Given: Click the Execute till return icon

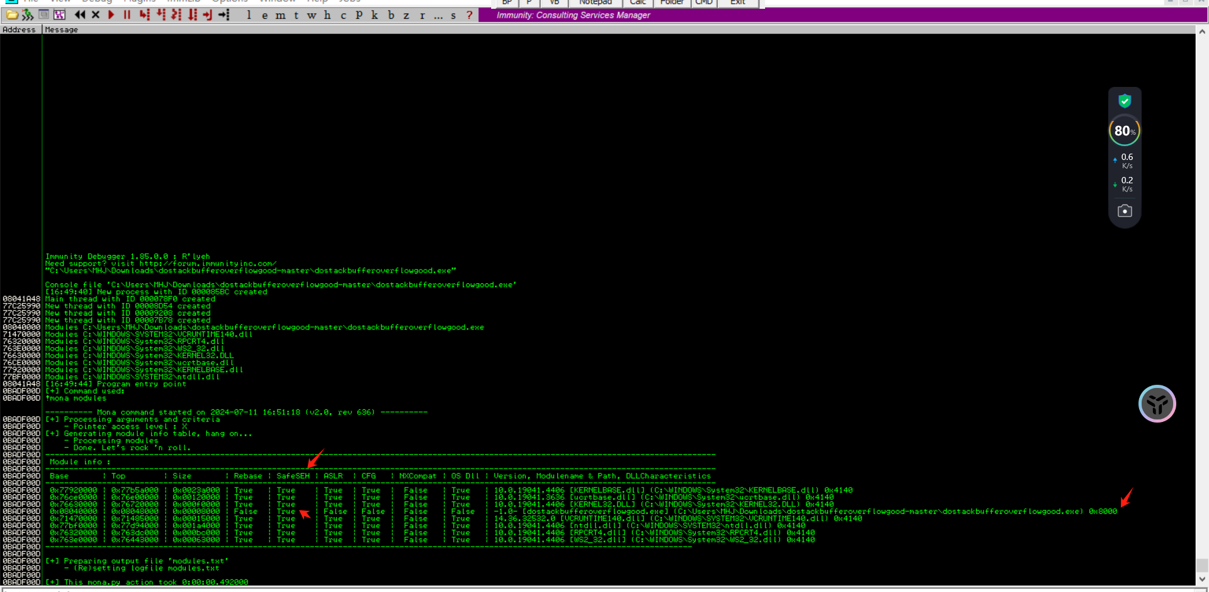Looking at the screenshot, I should (x=208, y=14).
